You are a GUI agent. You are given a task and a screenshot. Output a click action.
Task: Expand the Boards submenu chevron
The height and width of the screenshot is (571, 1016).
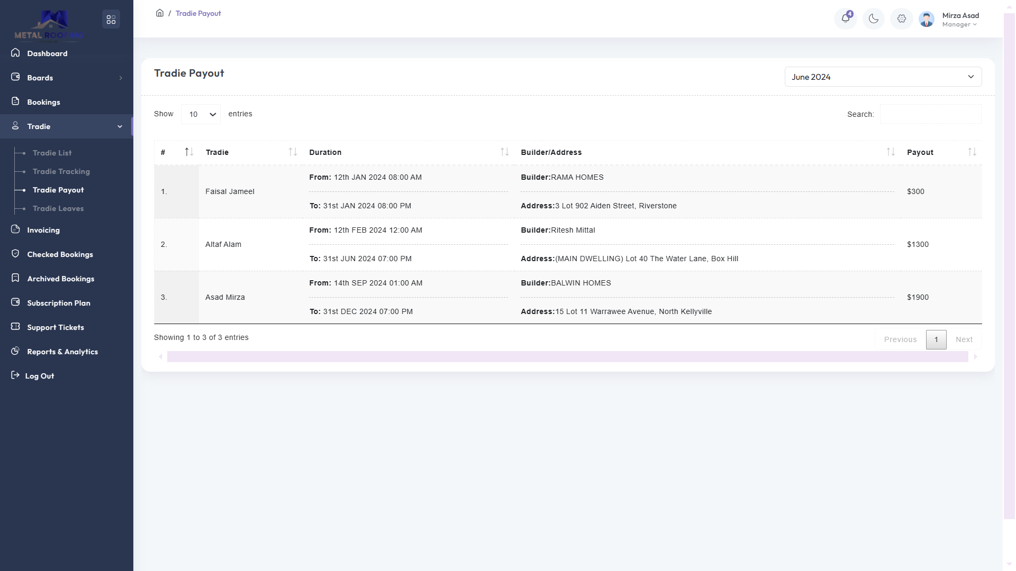tap(121, 78)
